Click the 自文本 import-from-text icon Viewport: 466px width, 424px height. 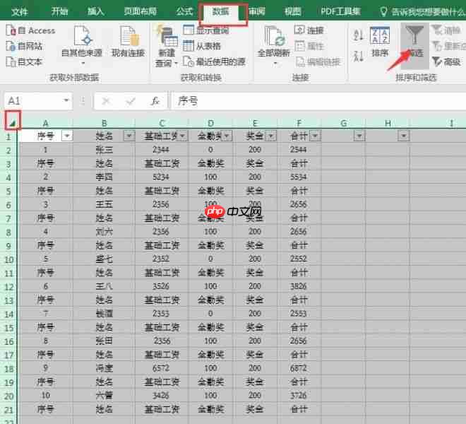pyautogui.click(x=11, y=62)
